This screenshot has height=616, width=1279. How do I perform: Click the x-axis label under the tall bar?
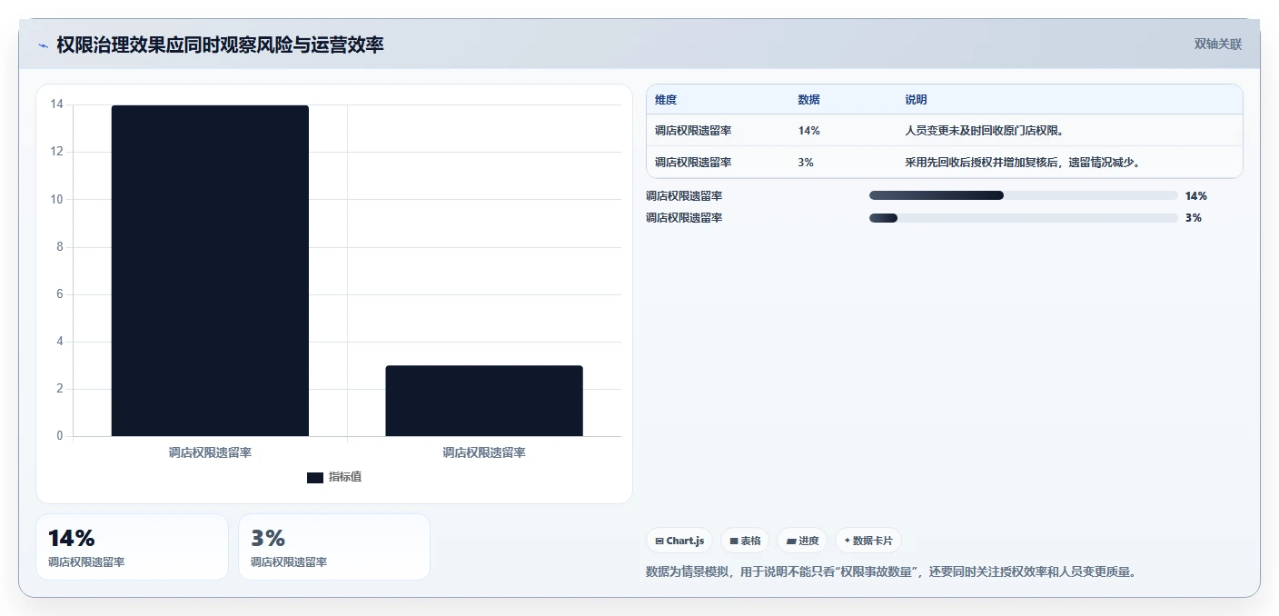pos(210,452)
